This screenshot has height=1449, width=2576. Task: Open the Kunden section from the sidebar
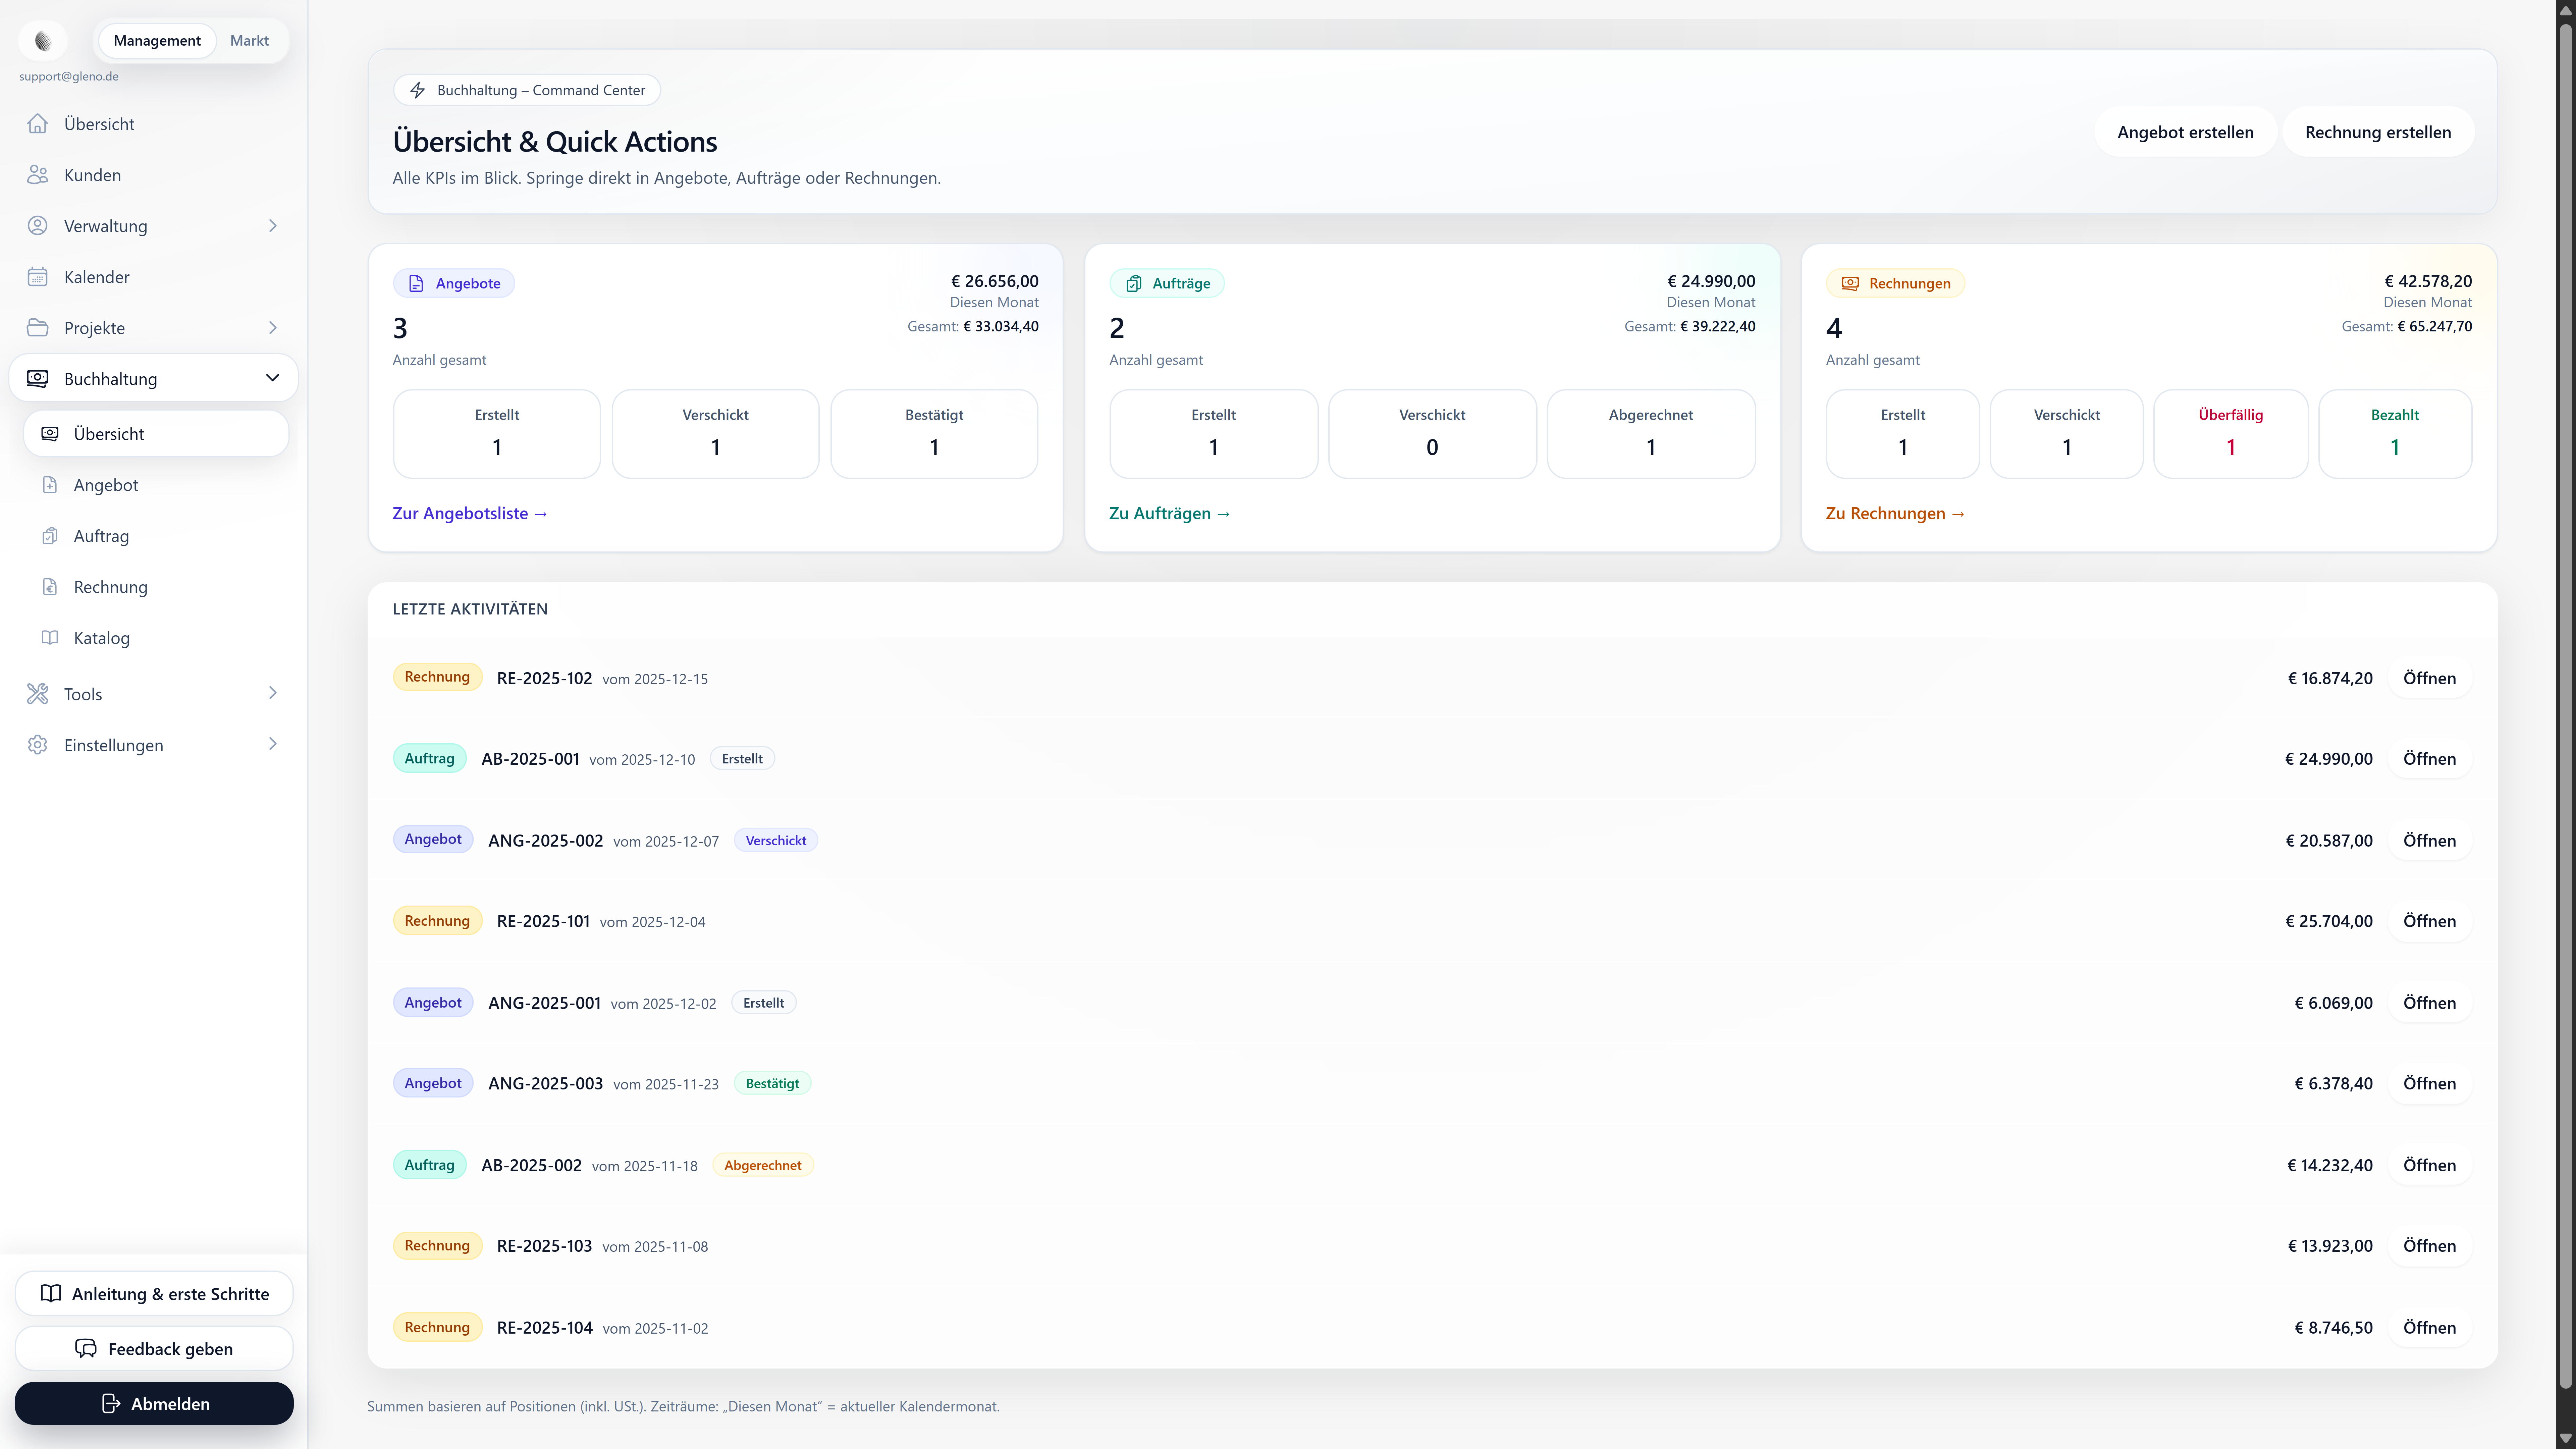pos(93,175)
